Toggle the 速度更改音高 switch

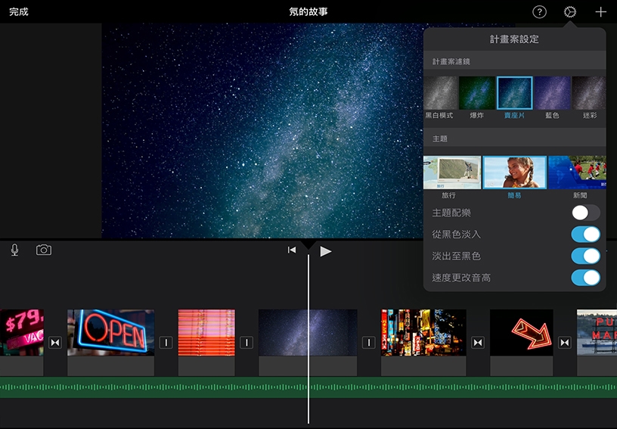tap(586, 278)
